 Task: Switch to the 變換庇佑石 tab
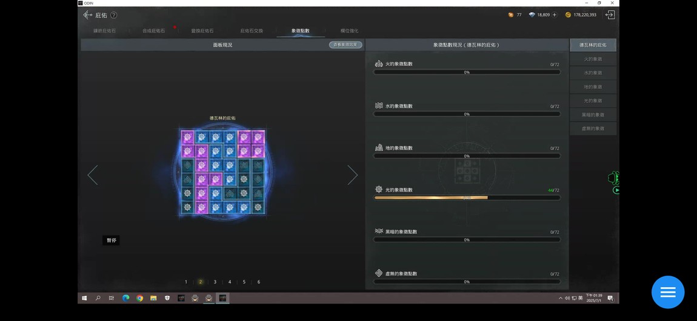[202, 31]
